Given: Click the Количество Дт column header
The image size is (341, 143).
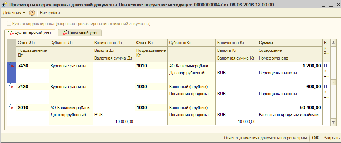Looking at the screenshot, I should coord(114,43).
